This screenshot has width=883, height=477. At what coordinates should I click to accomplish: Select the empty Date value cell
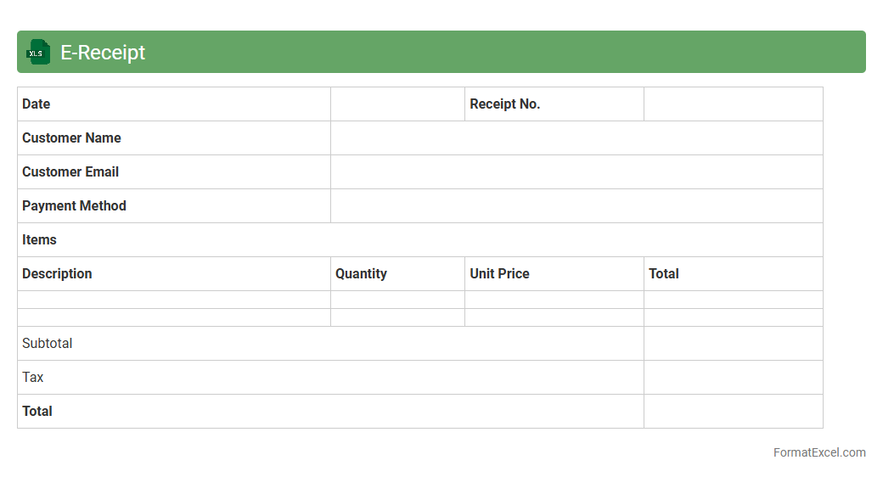click(x=397, y=104)
